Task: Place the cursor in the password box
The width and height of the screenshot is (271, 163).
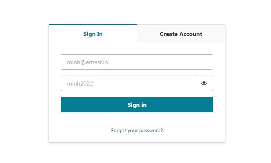Action: click(x=128, y=83)
